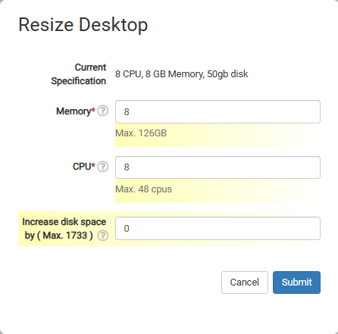Click the red asterisk after CPU
The height and width of the screenshot is (334, 338).
[93, 165]
